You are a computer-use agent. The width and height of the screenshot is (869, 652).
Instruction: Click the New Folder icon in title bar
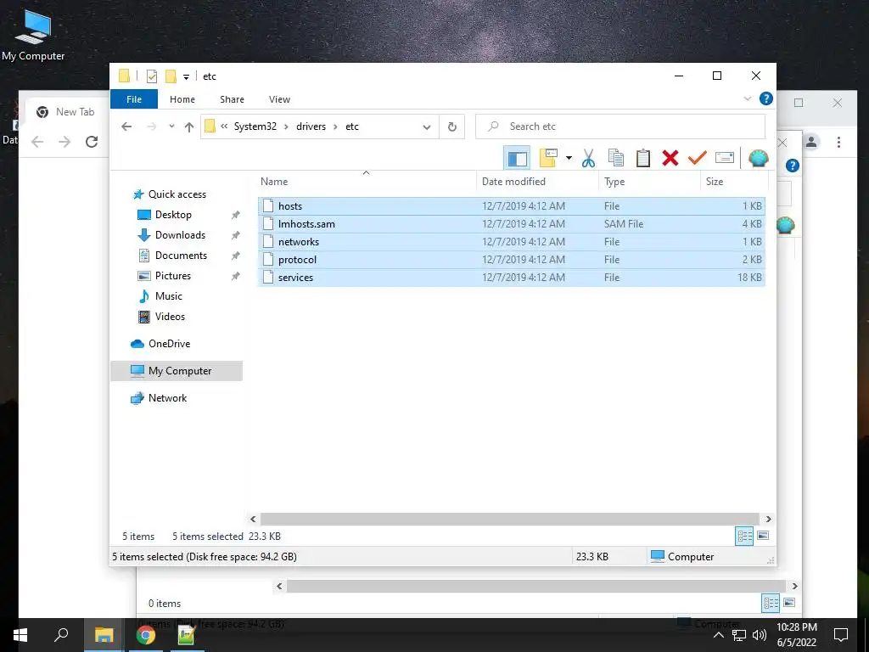[x=171, y=76]
